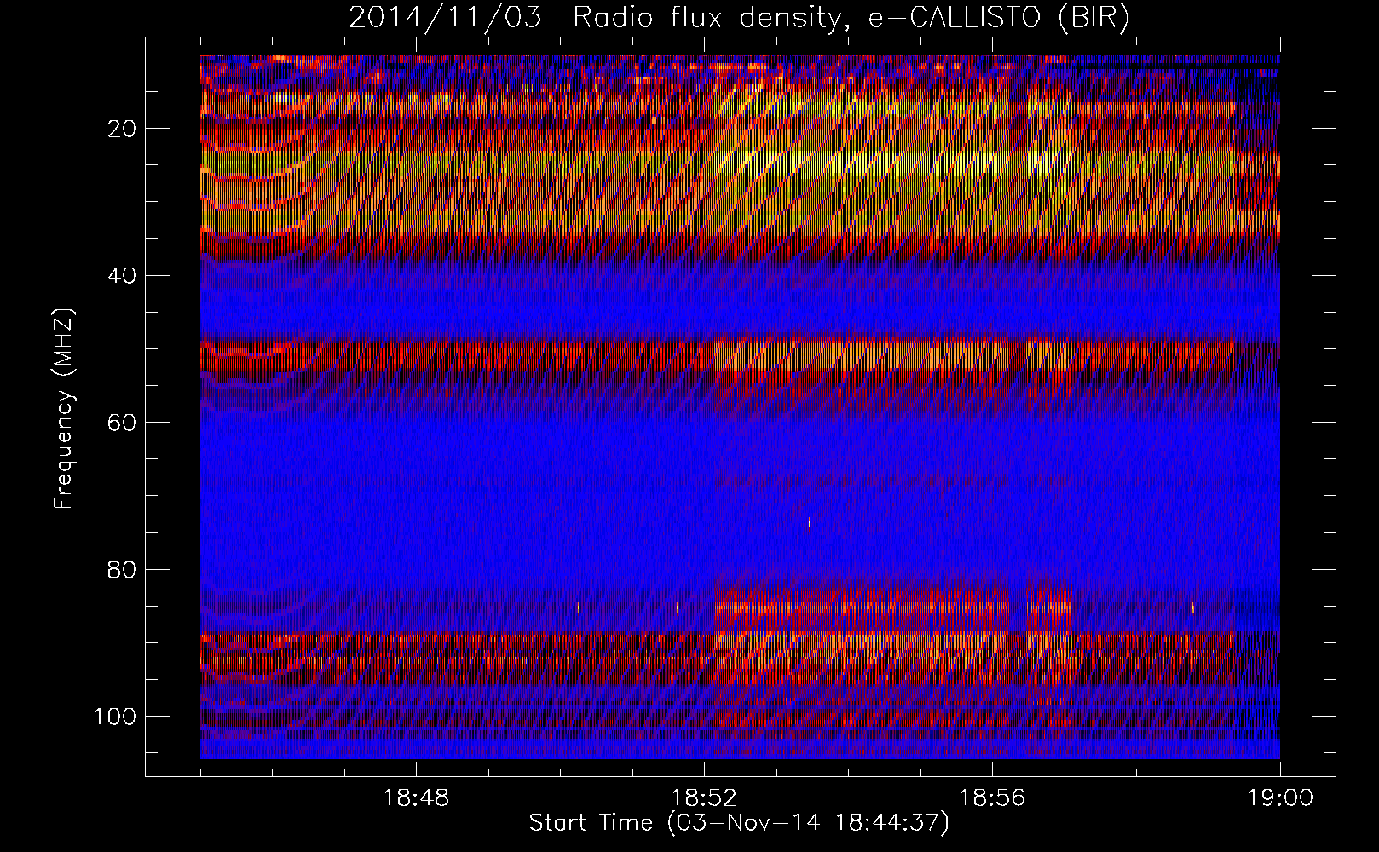Click the 'Start Time (03-Nov-14 18:44:37)' label
The image size is (1379, 852).
pyautogui.click(x=739, y=823)
